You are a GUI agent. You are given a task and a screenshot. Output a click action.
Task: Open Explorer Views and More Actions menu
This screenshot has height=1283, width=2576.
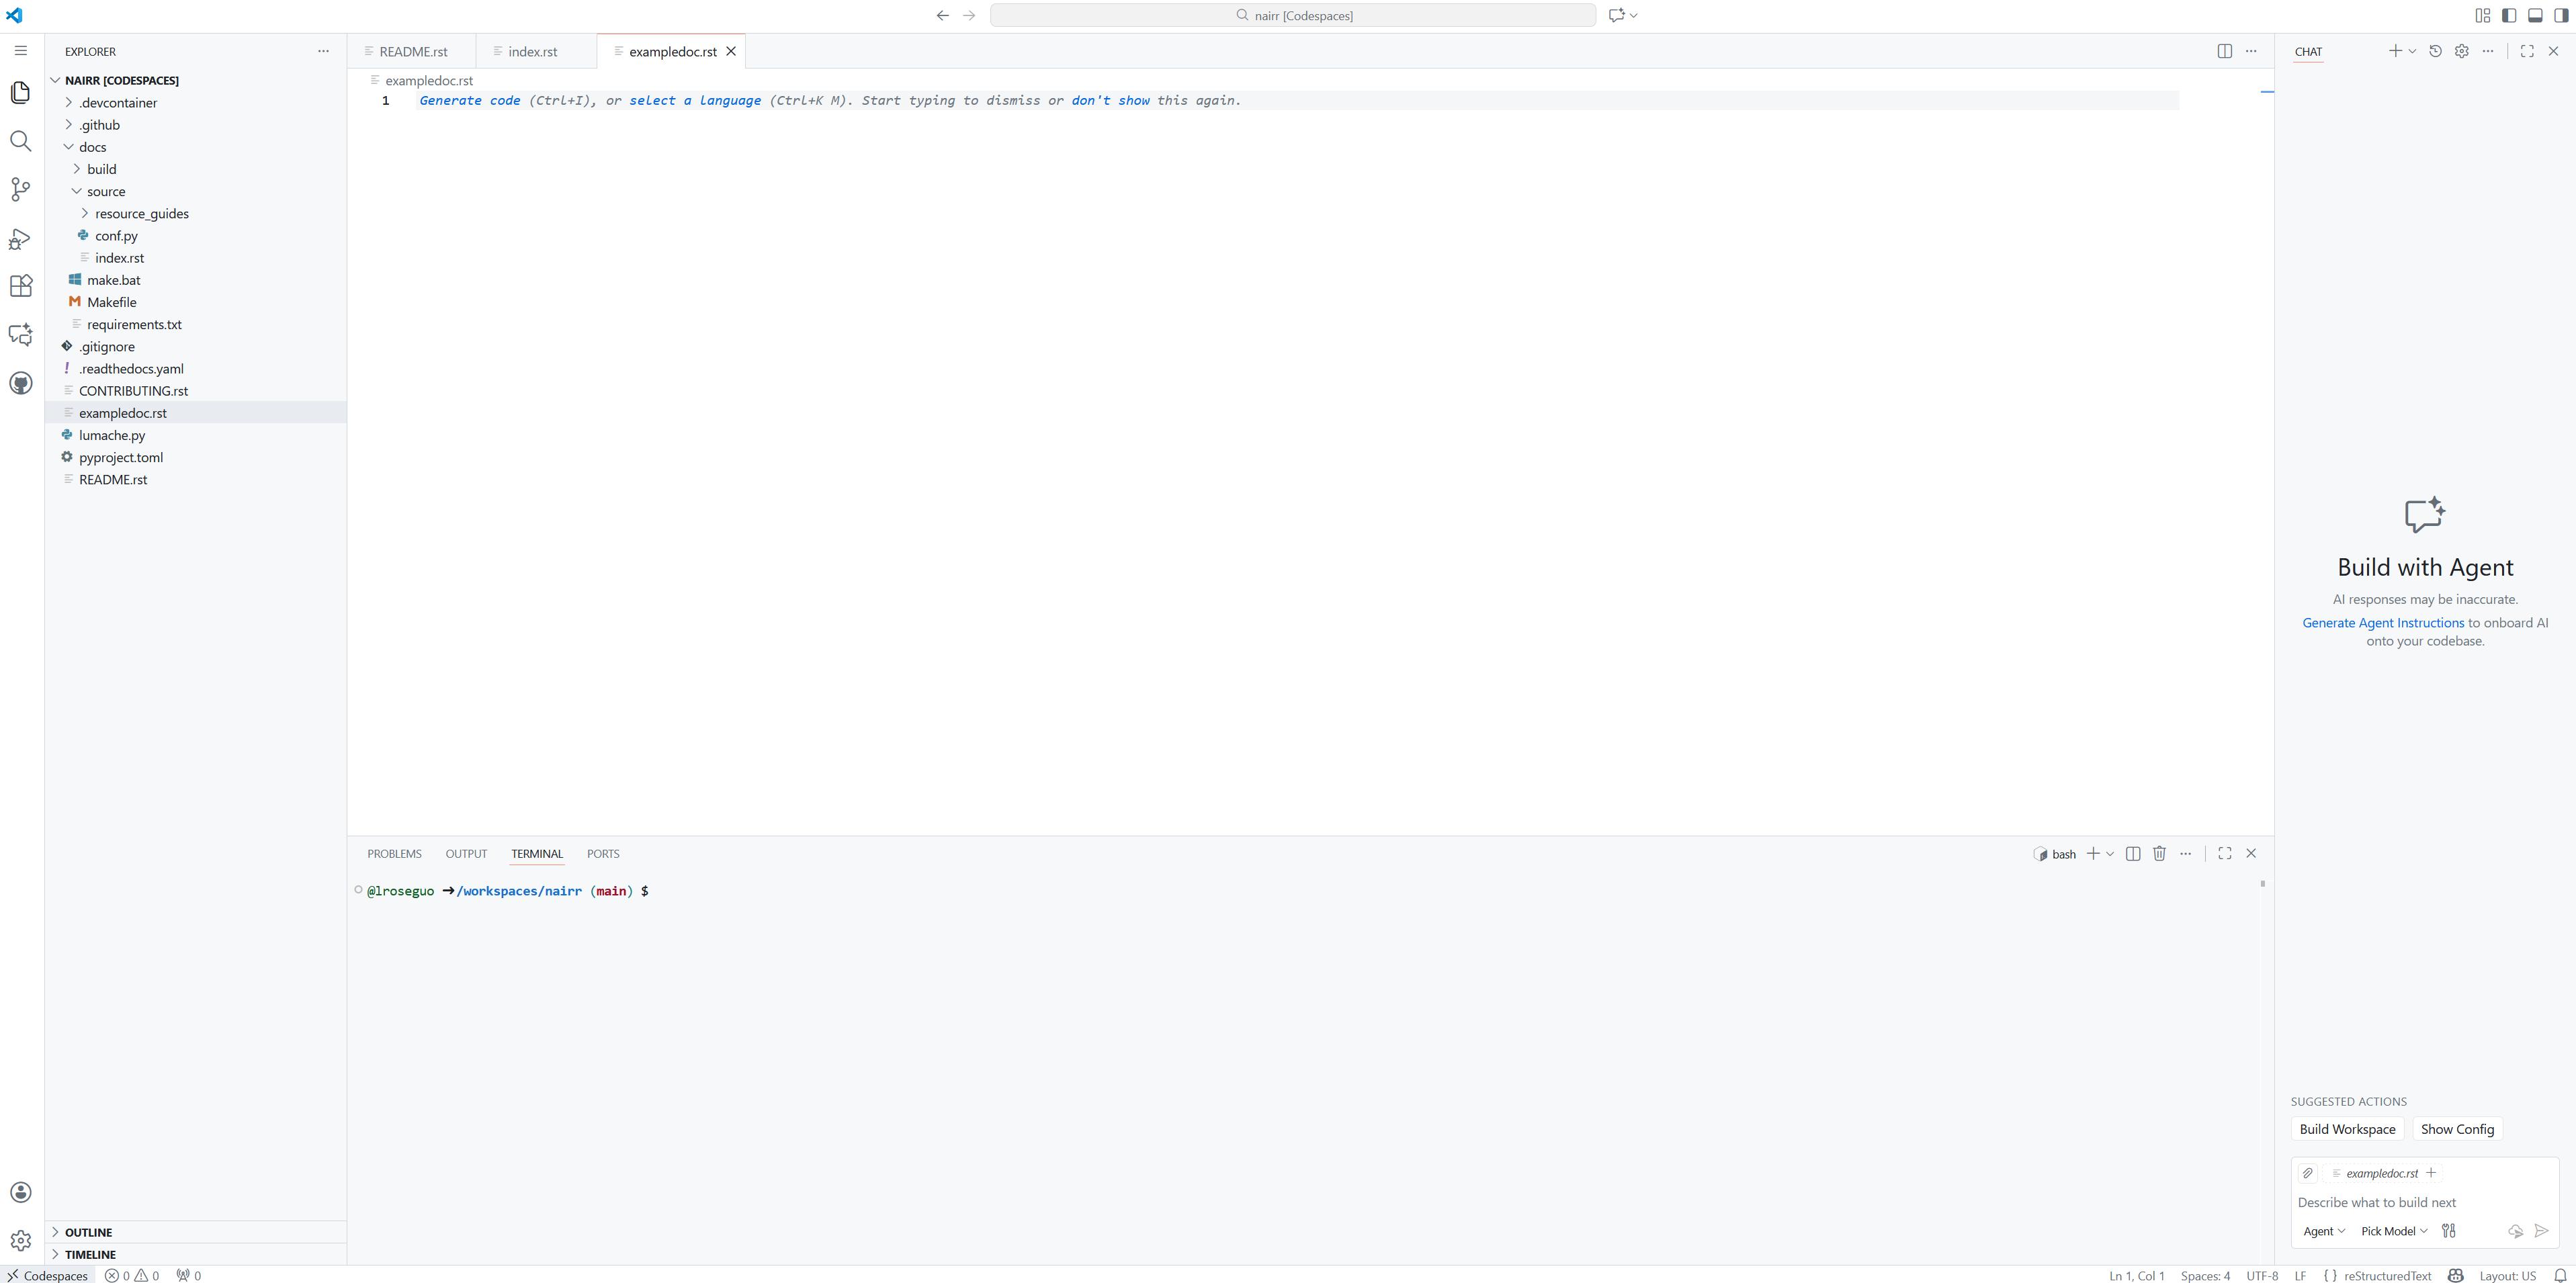(323, 51)
